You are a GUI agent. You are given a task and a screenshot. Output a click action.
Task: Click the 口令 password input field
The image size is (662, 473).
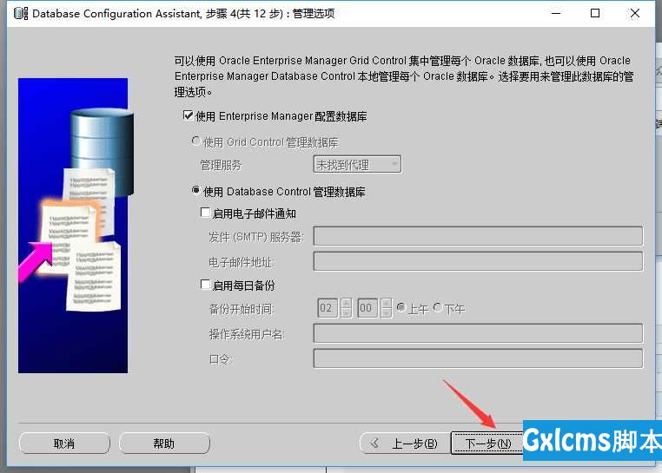[478, 358]
